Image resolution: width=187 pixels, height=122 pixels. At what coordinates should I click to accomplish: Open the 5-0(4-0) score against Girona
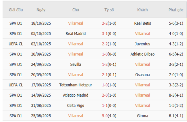coord(109,116)
